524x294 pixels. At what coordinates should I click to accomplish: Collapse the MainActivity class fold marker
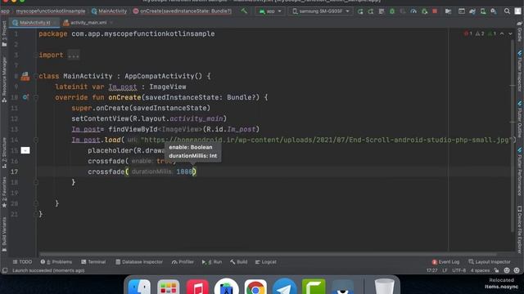[x=36, y=76]
